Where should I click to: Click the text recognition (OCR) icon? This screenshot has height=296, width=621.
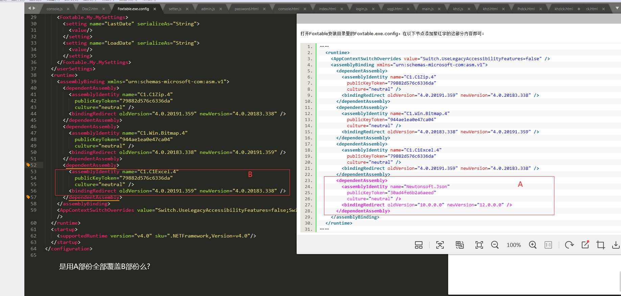[440, 245]
